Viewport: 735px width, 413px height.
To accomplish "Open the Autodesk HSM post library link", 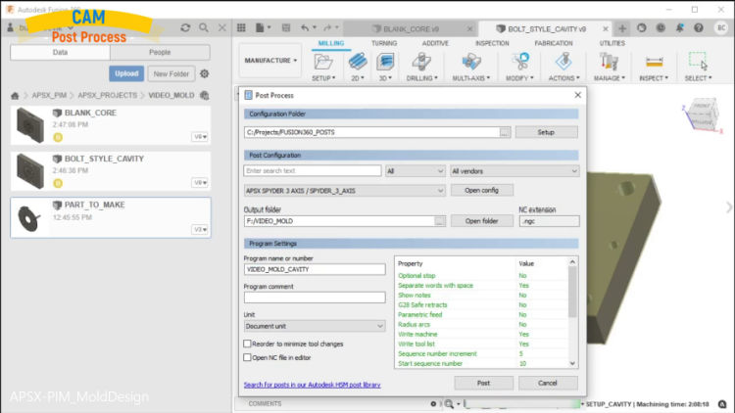I will pyautogui.click(x=313, y=385).
